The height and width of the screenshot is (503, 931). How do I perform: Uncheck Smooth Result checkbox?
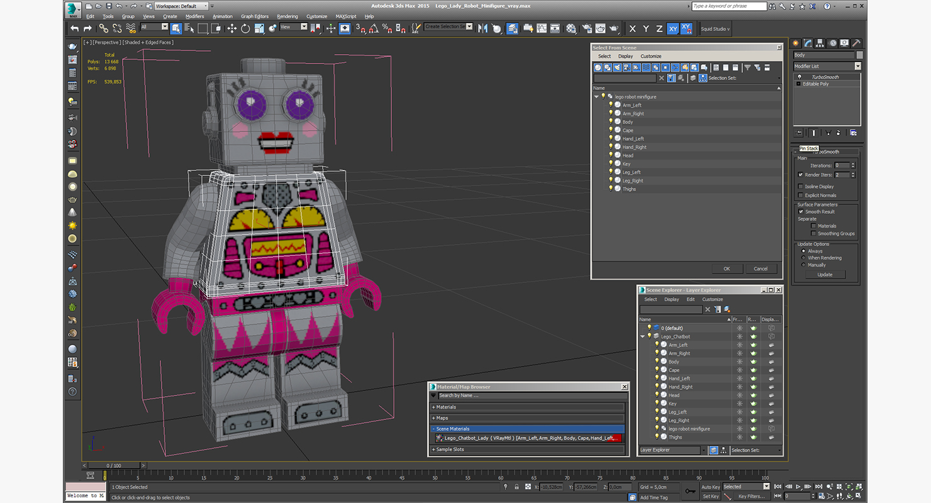pyautogui.click(x=801, y=211)
